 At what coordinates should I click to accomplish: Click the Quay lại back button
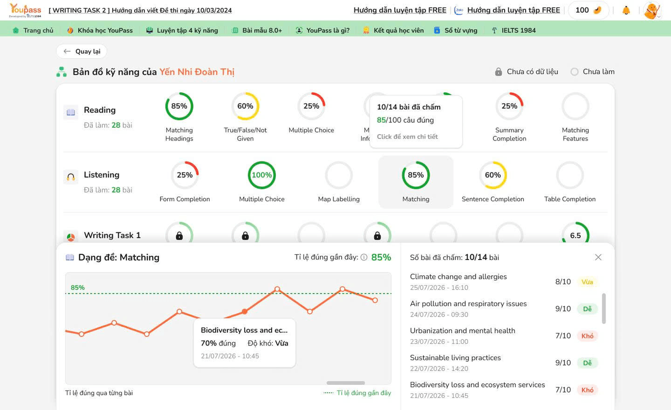point(82,51)
